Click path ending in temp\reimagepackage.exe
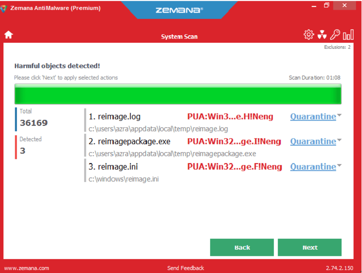Image resolution: width=362 pixels, height=273 pixels. coord(172,154)
